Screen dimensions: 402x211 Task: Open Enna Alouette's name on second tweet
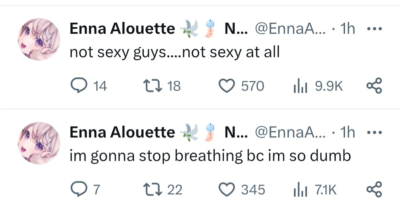click(x=122, y=133)
